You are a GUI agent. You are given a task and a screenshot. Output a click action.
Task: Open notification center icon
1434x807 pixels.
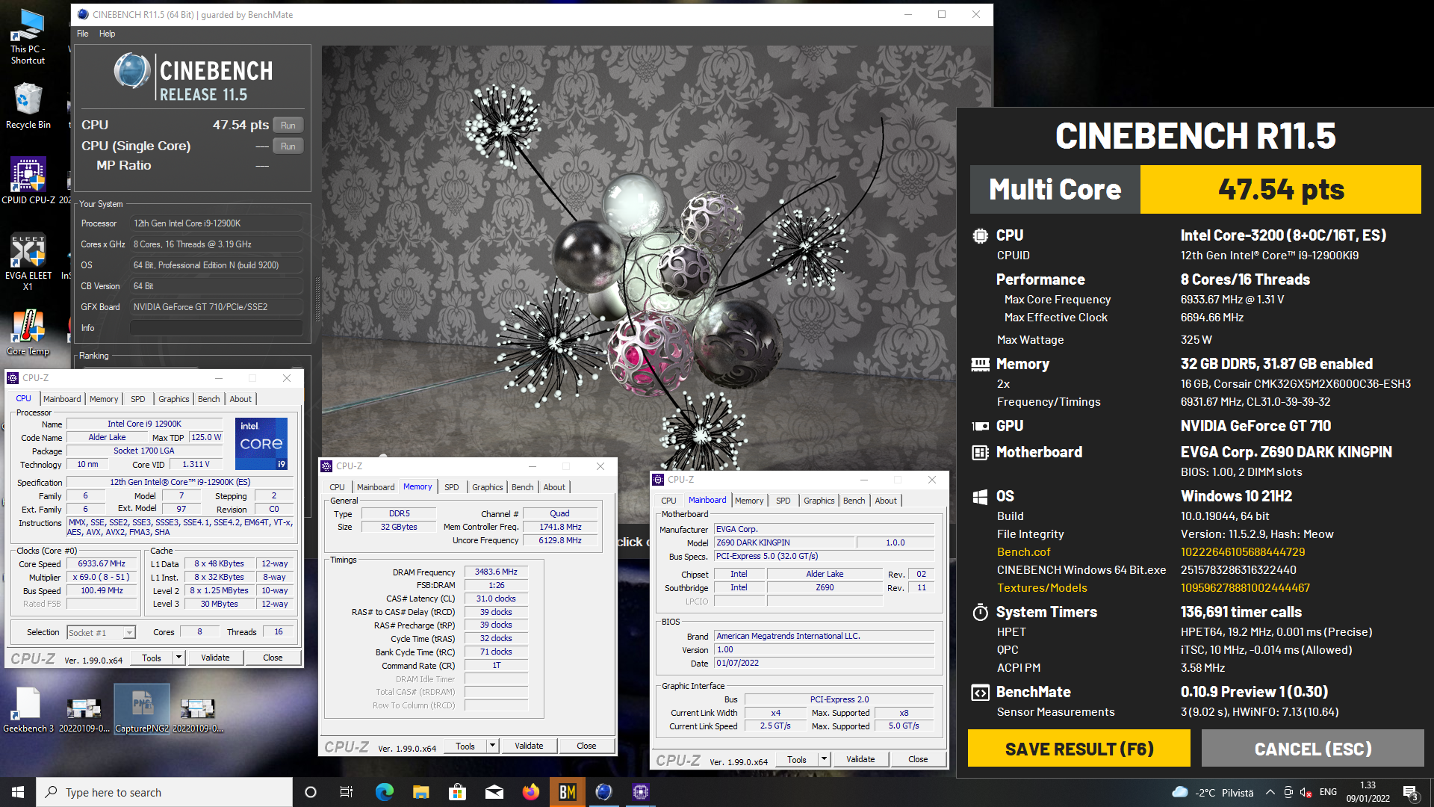tap(1410, 792)
